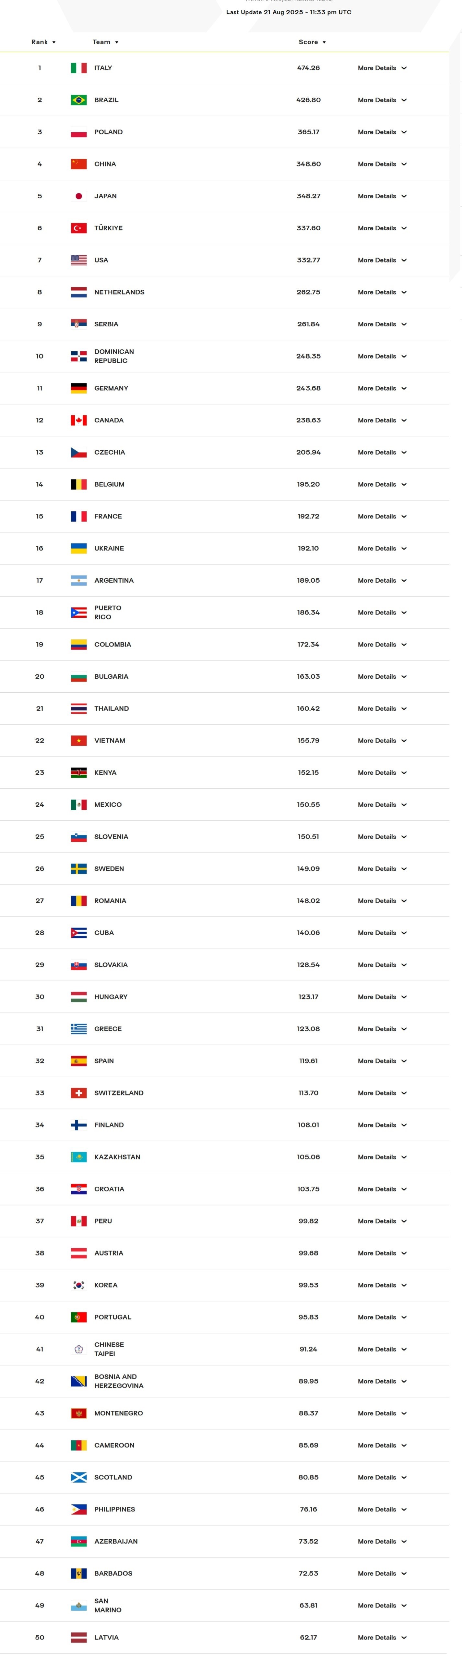Select the PHILIPPINES team name
This screenshot has width=462, height=1659.
[114, 1509]
